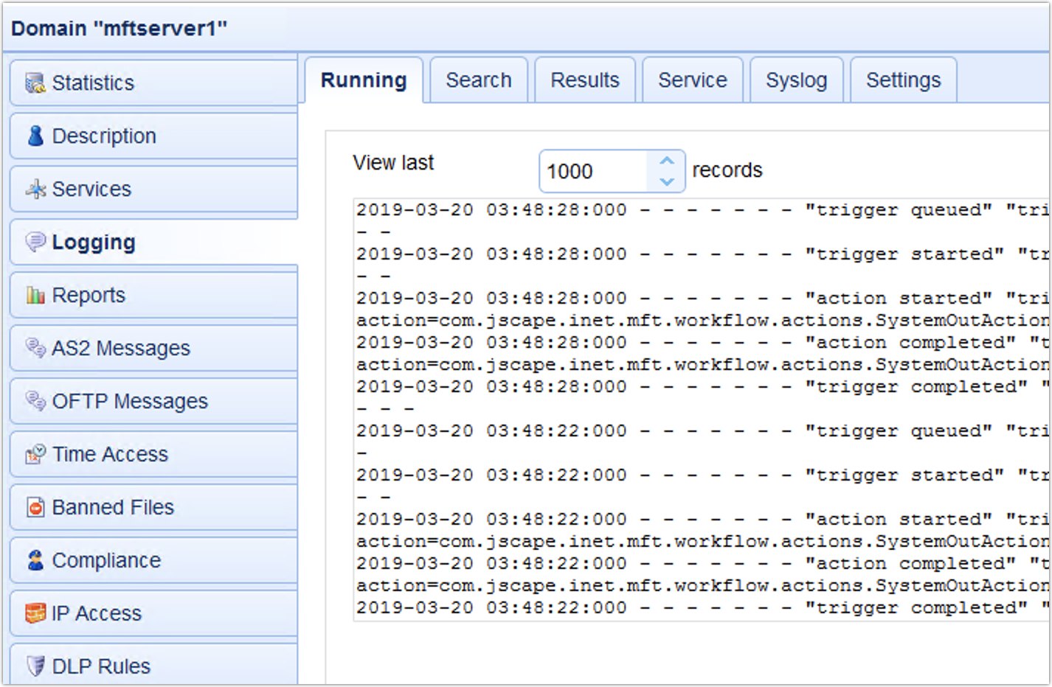1052x687 pixels.
Task: Click the Banned Files icon
Action: click(35, 507)
